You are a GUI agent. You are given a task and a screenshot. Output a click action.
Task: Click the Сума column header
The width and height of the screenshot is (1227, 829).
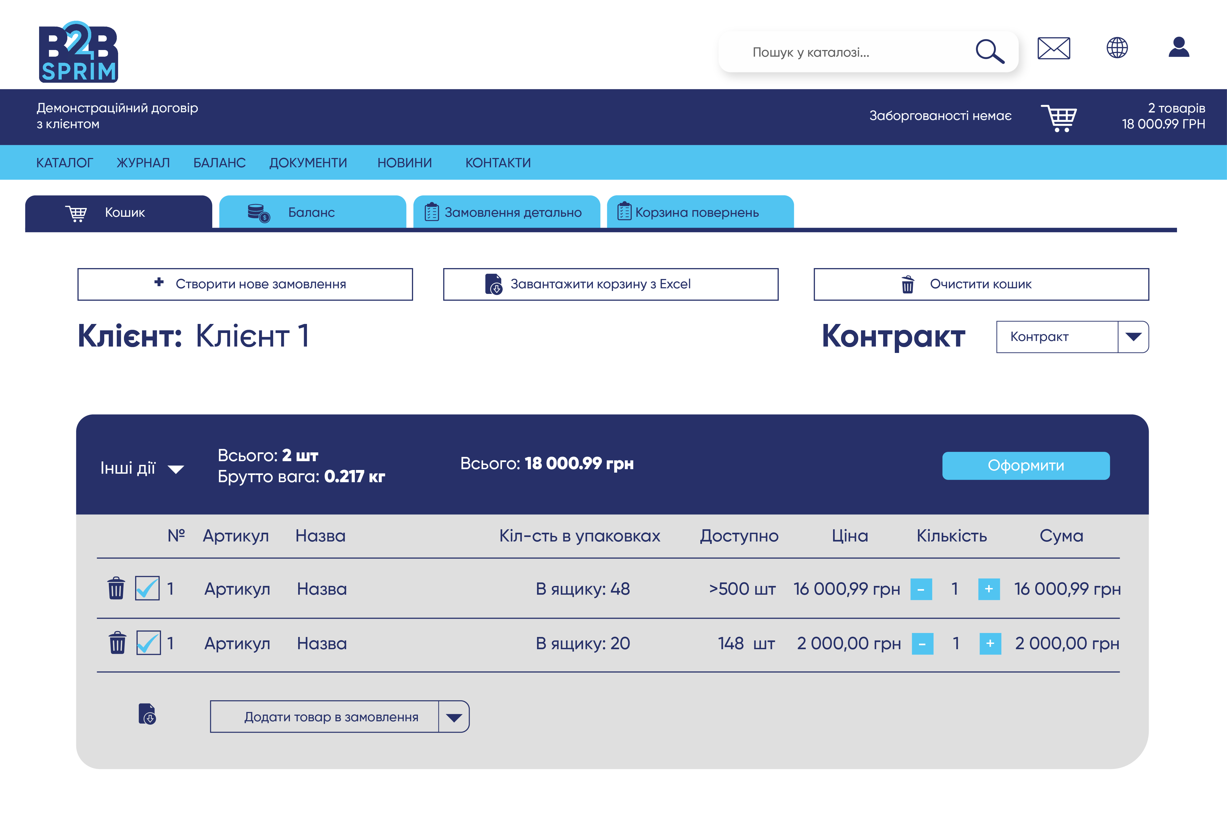tap(1061, 535)
